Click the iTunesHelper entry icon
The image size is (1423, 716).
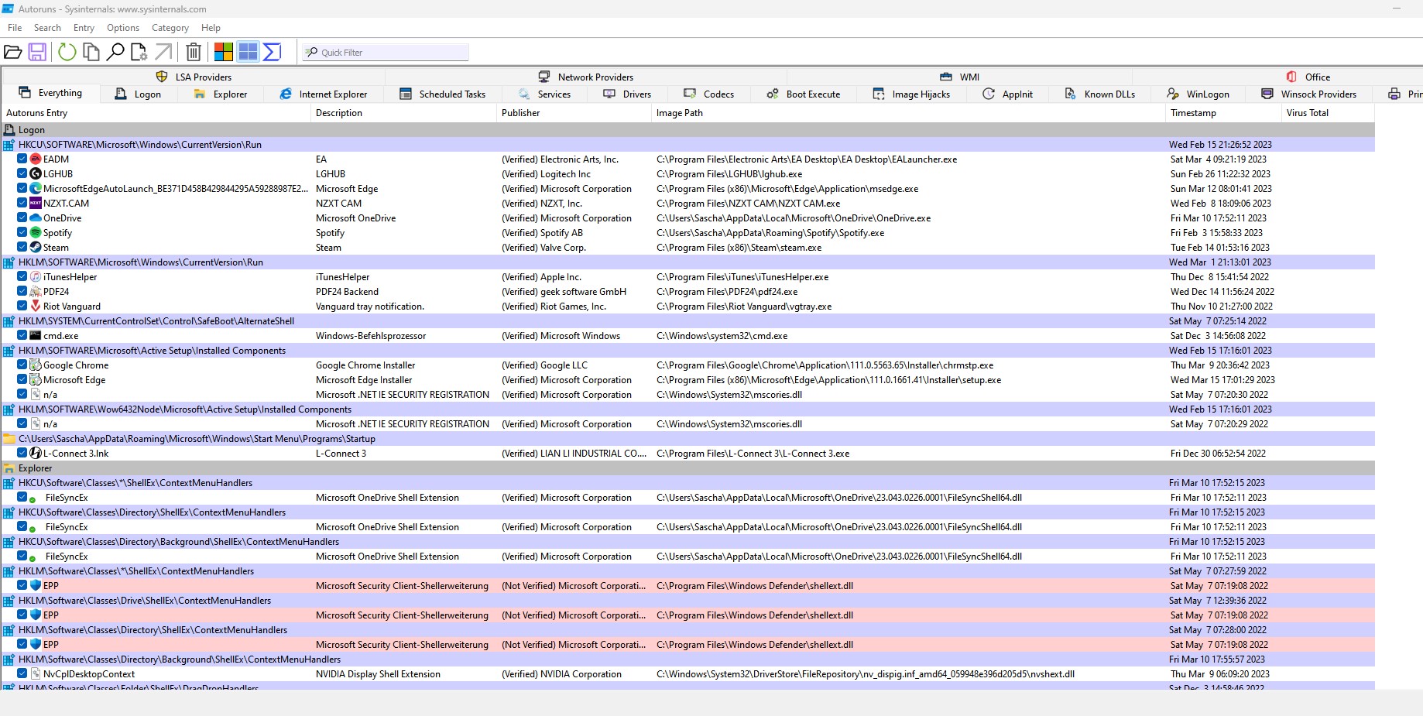tap(36, 277)
